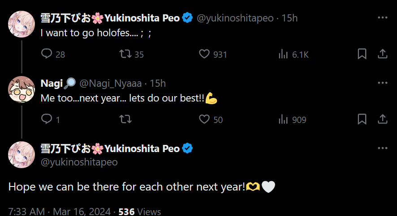397x216 pixels.
Task: Repost the "I want to go holofes" tweet
Action: coord(126,54)
